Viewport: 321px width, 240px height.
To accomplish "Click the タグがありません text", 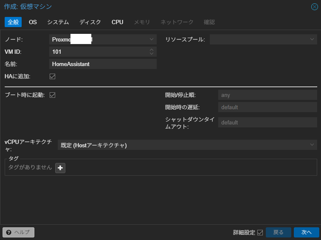I will (30, 167).
